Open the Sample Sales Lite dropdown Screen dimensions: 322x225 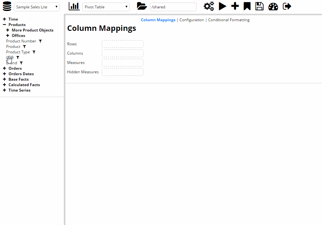point(37,7)
